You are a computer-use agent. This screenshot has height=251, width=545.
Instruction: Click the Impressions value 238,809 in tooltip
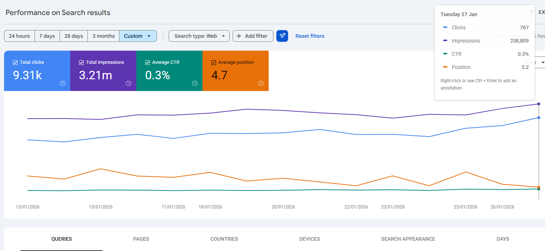520,41
